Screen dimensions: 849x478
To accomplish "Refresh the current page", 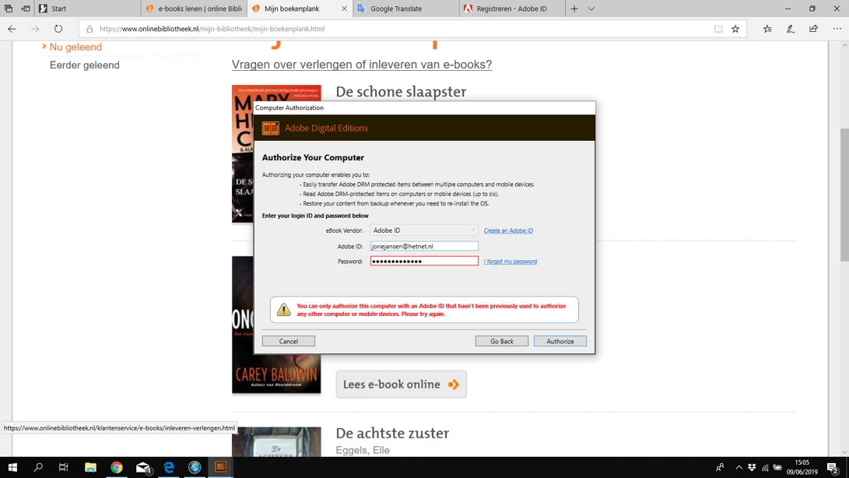I will click(x=58, y=29).
